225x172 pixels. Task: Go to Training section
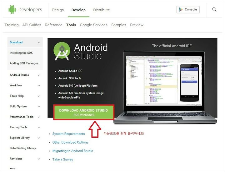12,25
